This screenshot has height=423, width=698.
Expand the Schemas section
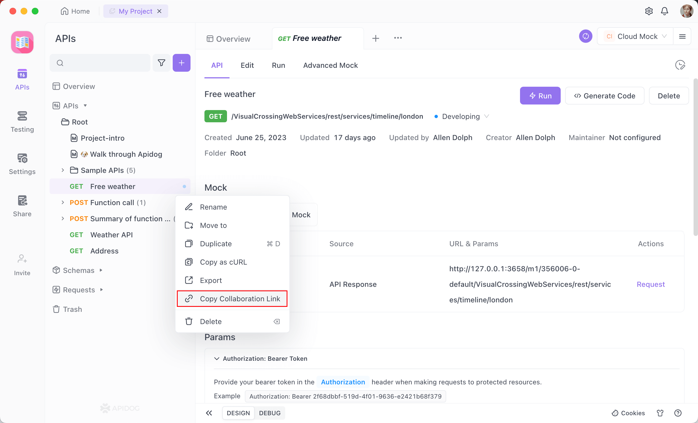79,270
